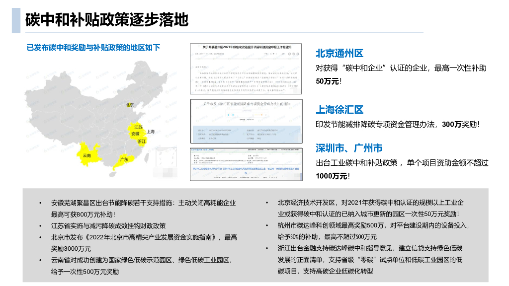Open the bottom Shenzhen industrial carbon policy document screenshot
This screenshot has height=286, width=509.
tap(246, 164)
